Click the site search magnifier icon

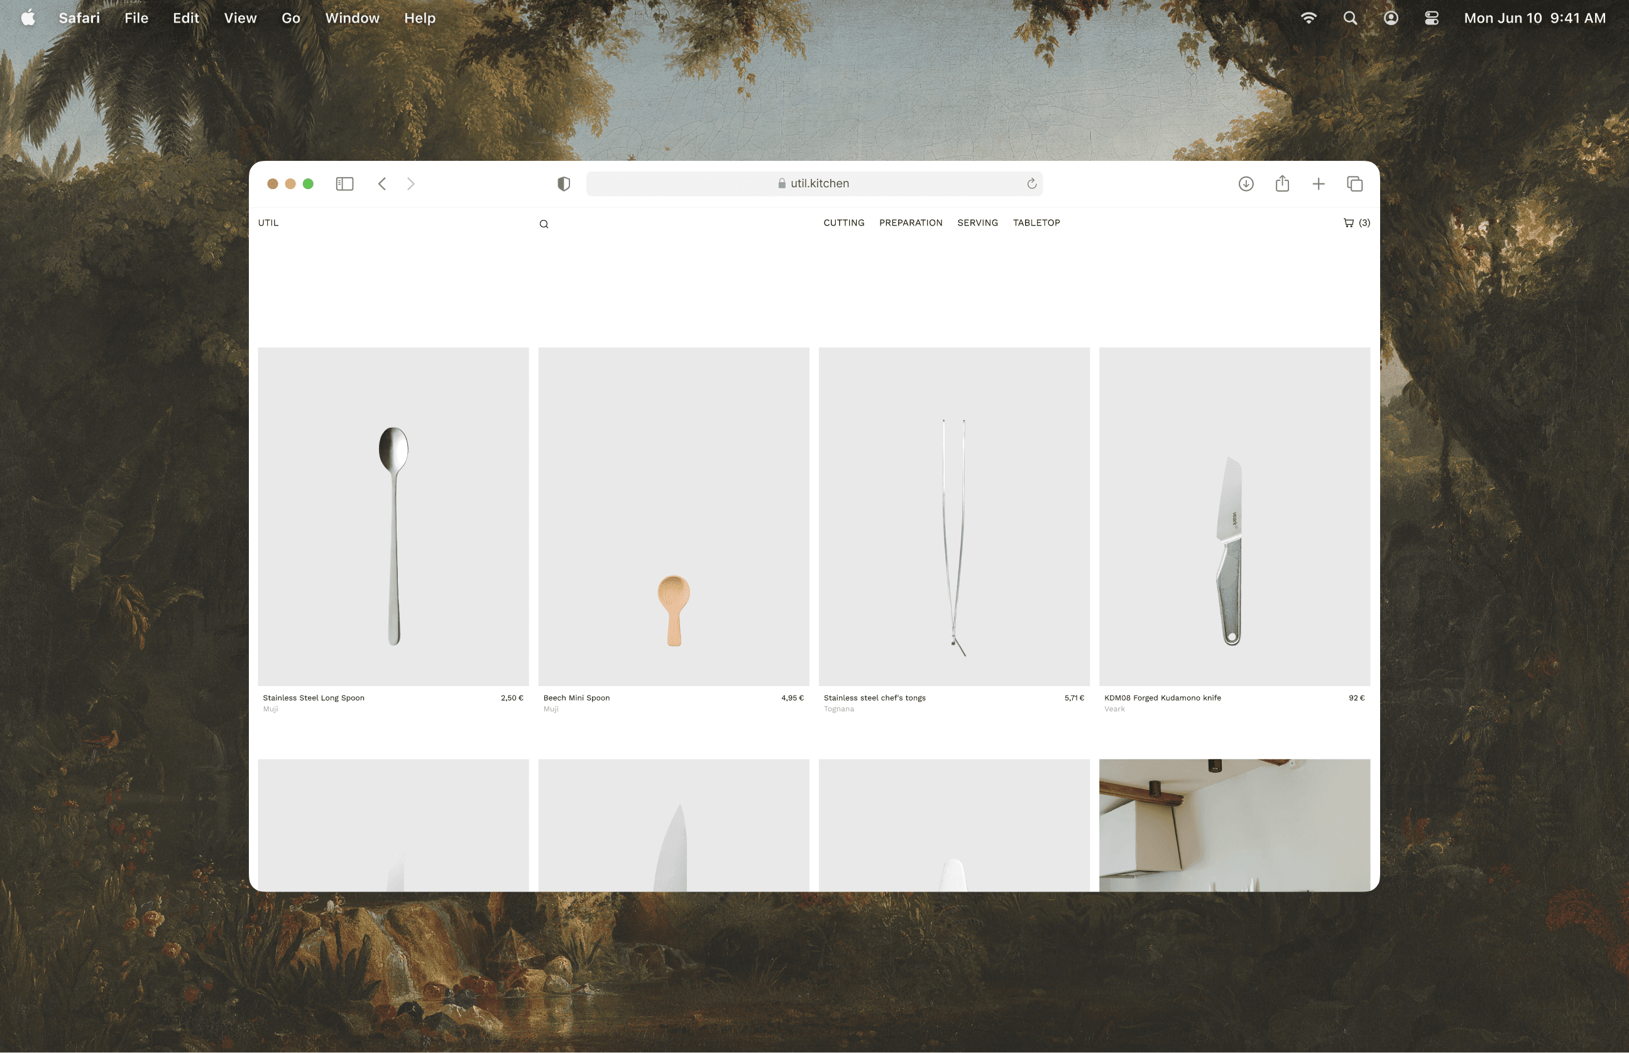[544, 224]
